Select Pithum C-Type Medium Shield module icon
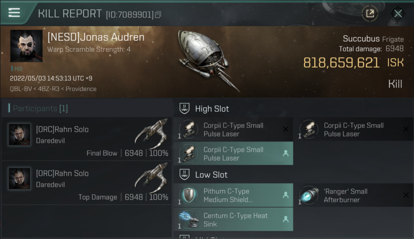The image size is (414, 239). [x=188, y=195]
